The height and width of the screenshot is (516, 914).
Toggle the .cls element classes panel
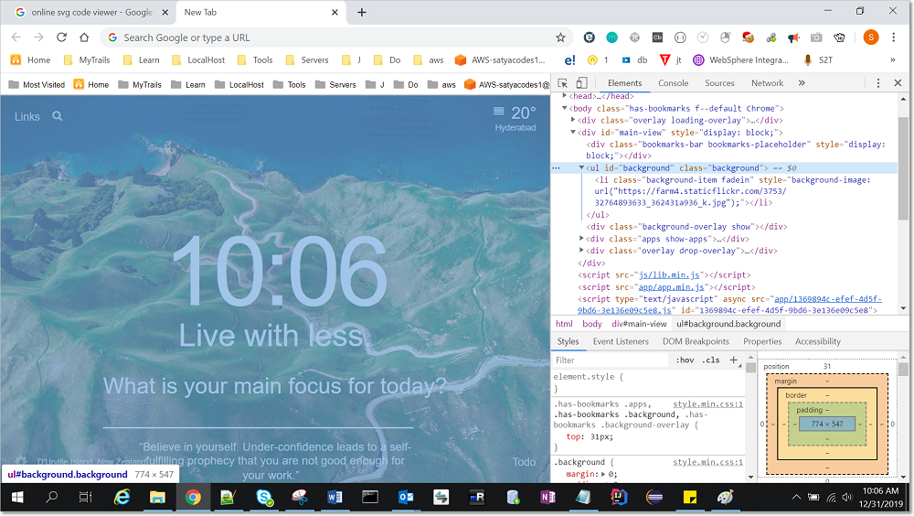pyautogui.click(x=710, y=360)
